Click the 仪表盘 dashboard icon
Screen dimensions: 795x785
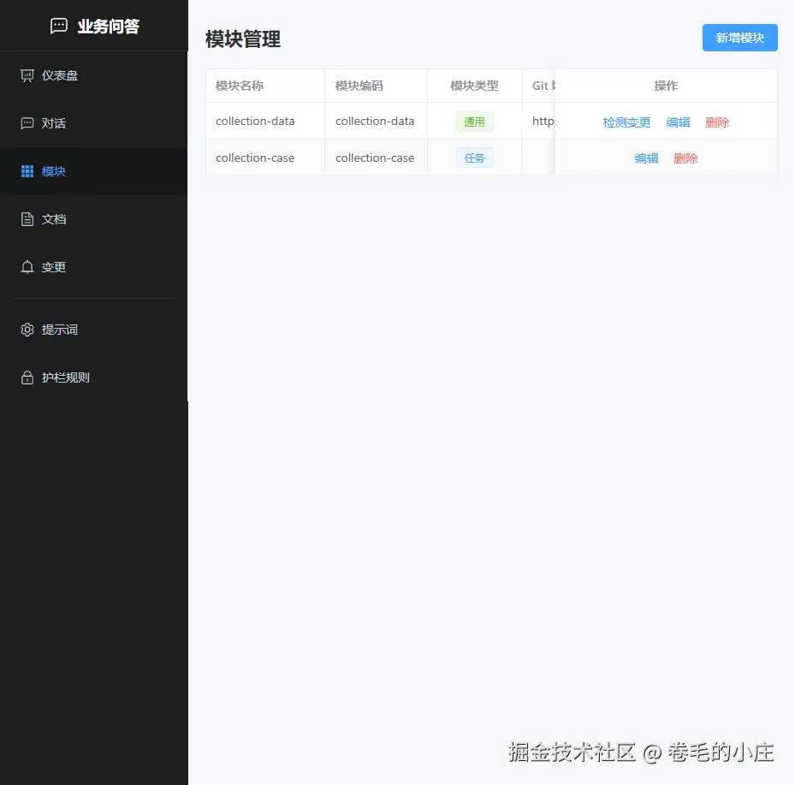(27, 75)
